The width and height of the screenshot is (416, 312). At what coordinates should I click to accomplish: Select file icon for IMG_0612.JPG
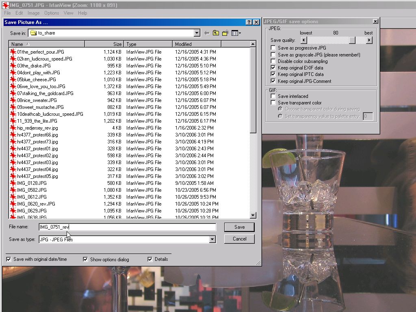click(x=13, y=197)
